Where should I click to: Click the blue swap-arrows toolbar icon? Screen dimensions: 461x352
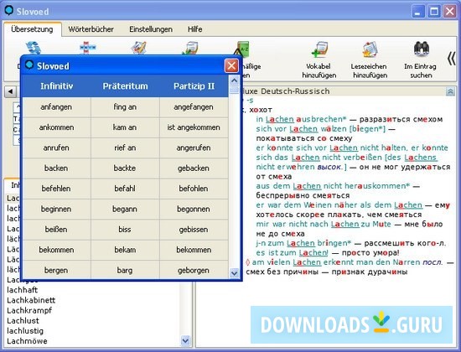click(x=34, y=48)
